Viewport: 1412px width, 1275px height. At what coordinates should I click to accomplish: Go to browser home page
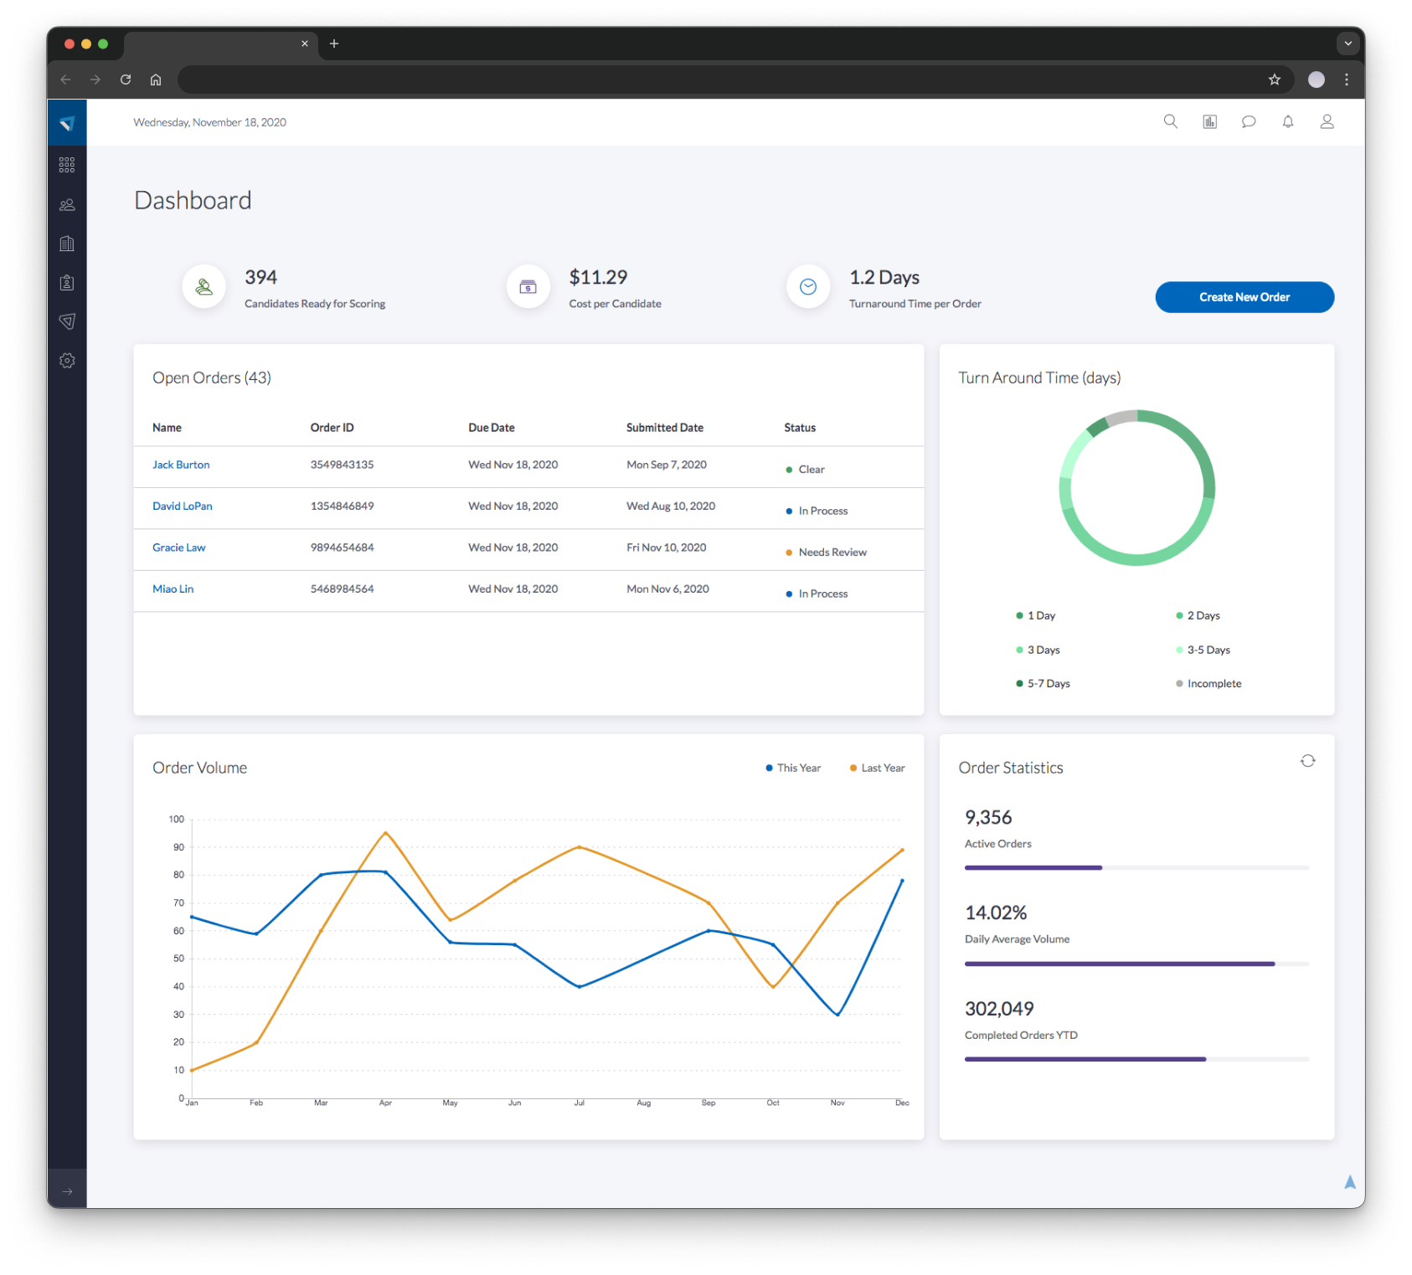[x=156, y=80]
